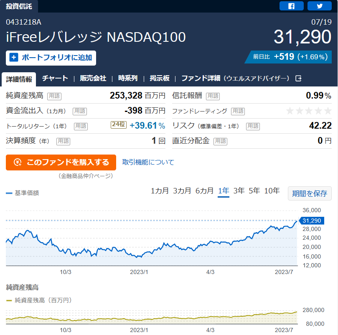
Task: Select the 10年 chart period
Action: point(272,191)
